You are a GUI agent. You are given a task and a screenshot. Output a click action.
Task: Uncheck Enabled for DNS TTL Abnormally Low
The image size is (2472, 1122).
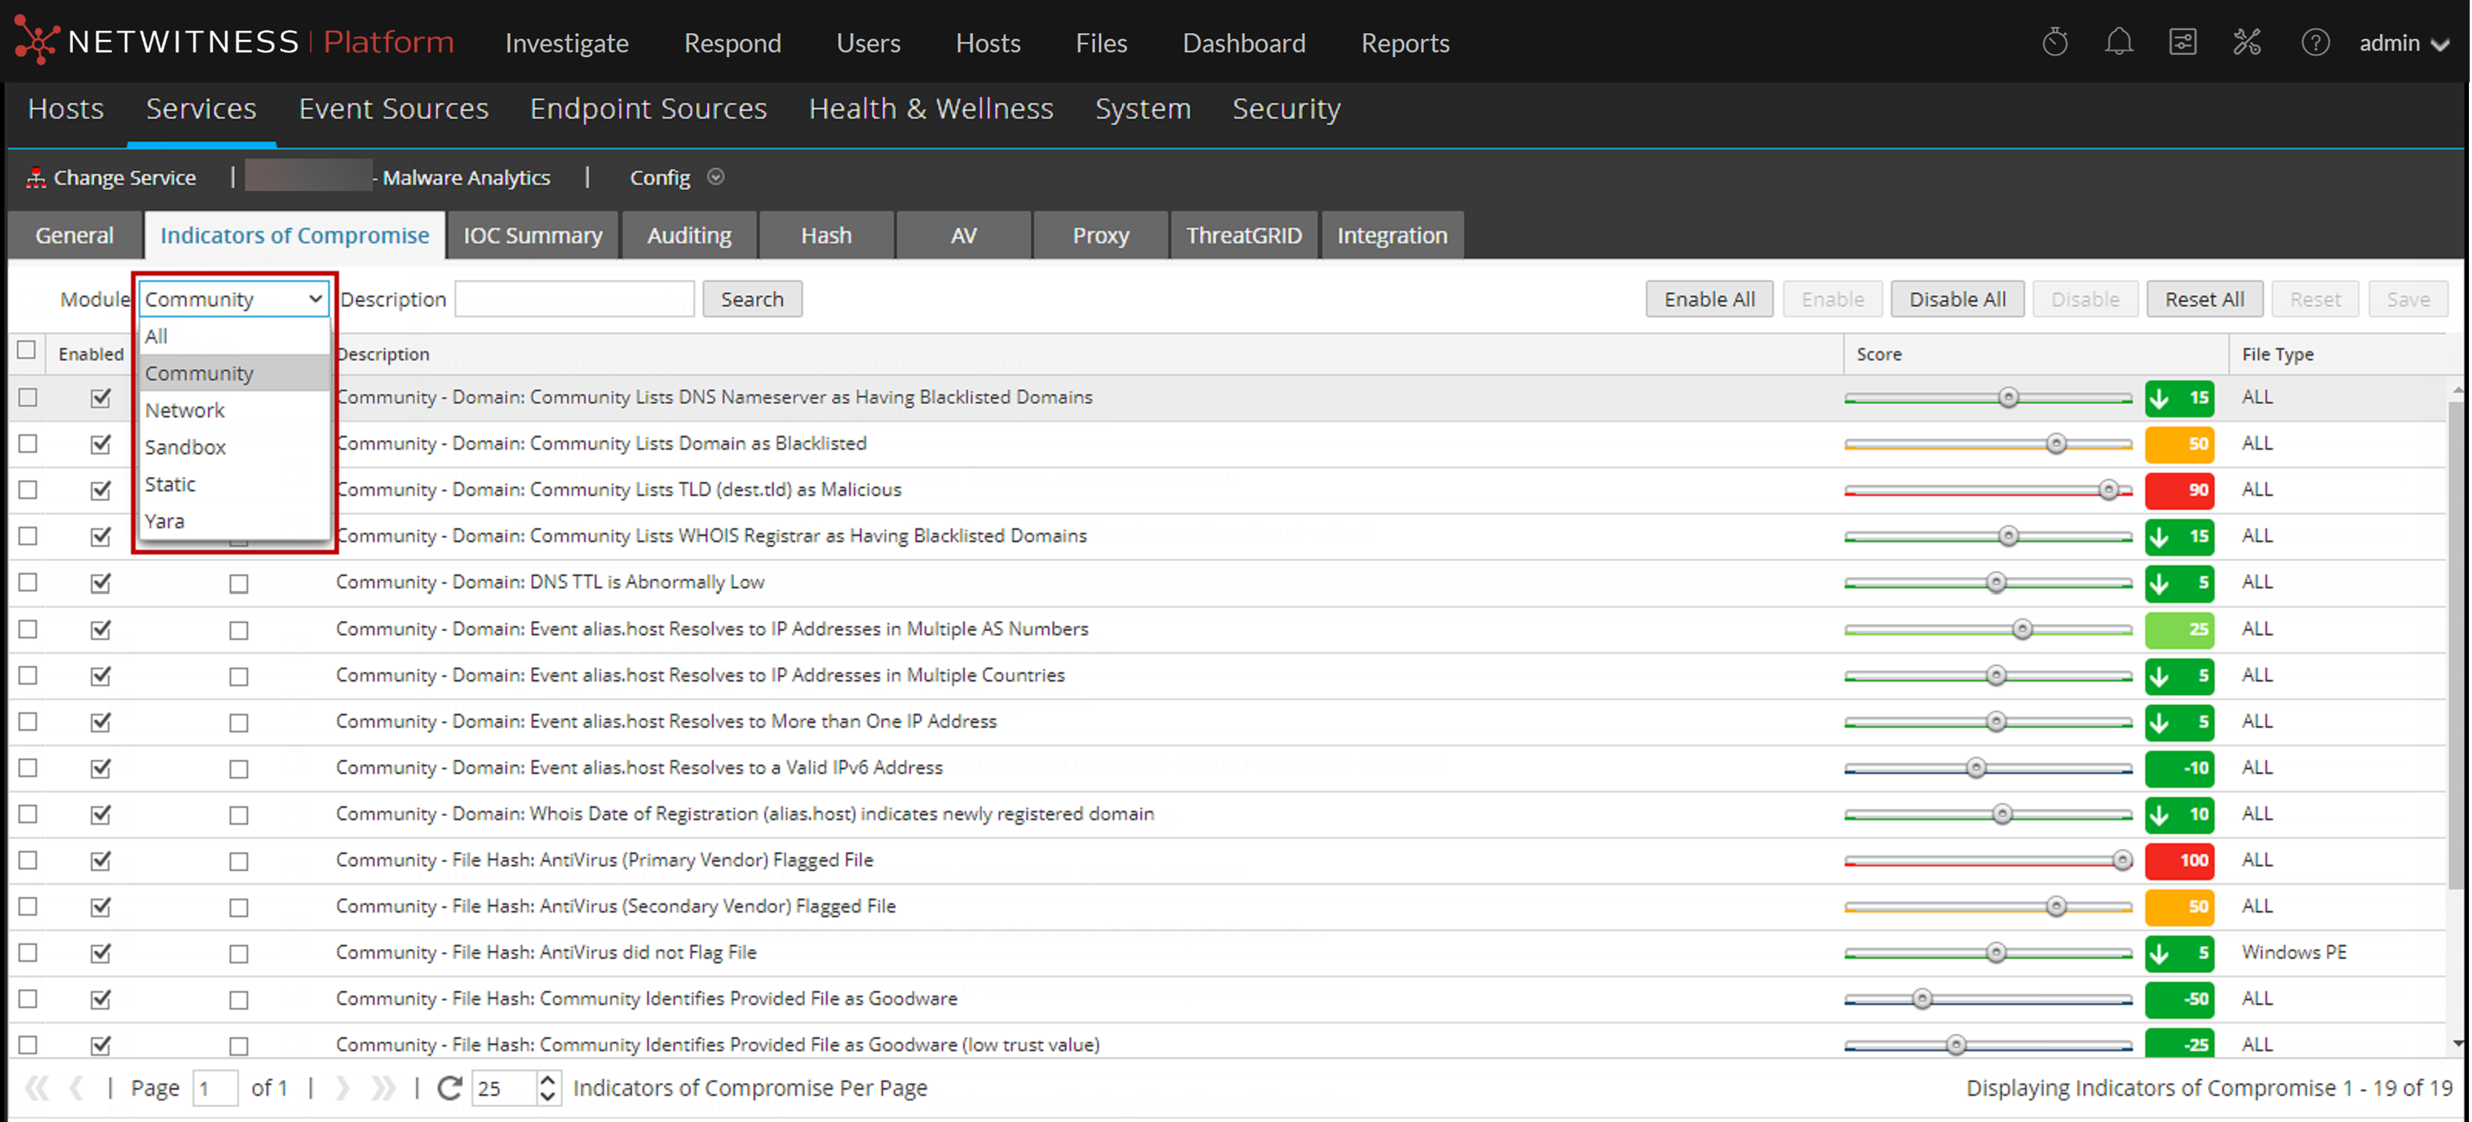pos(101,582)
